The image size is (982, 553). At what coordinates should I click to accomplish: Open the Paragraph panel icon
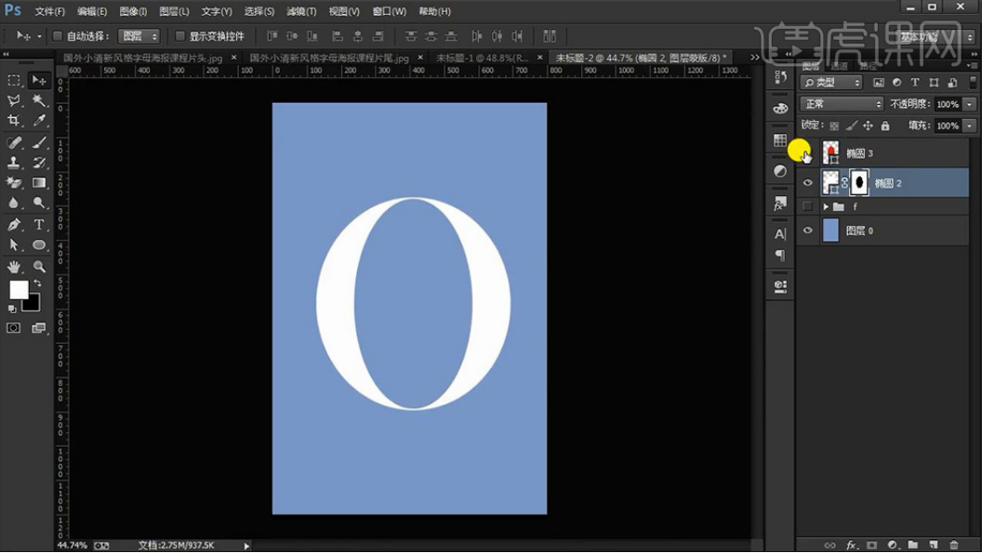[780, 255]
